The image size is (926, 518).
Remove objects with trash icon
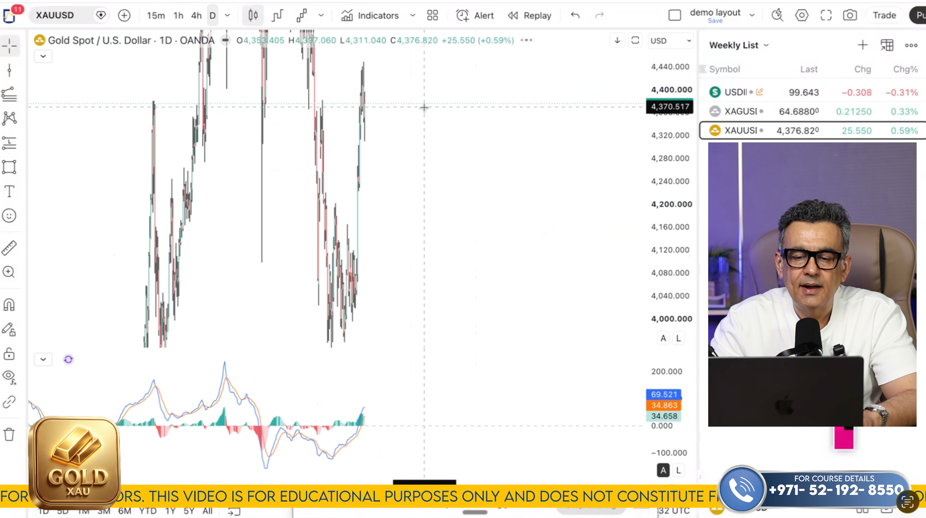(x=9, y=435)
